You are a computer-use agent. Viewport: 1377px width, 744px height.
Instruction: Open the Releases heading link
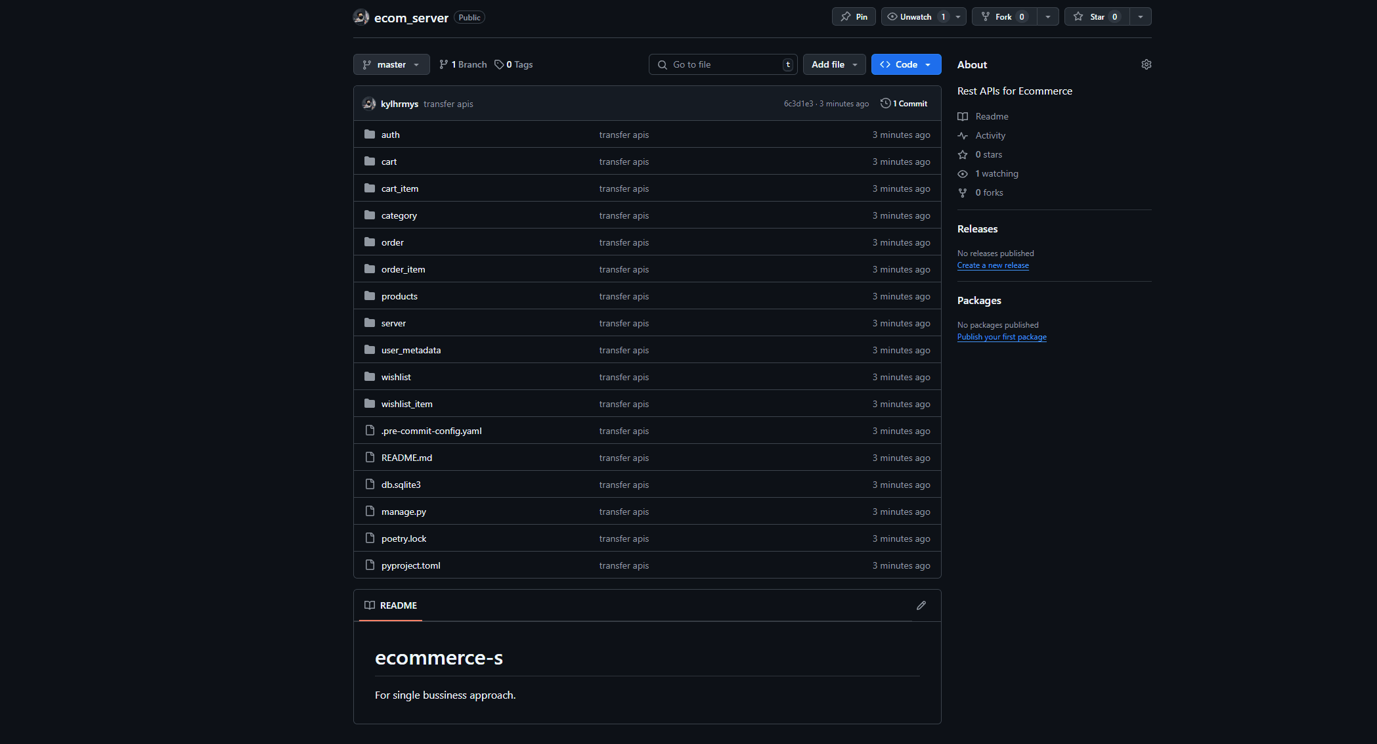pyautogui.click(x=977, y=229)
